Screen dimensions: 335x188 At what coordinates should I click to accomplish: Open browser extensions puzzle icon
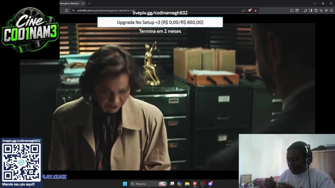click(x=292, y=10)
